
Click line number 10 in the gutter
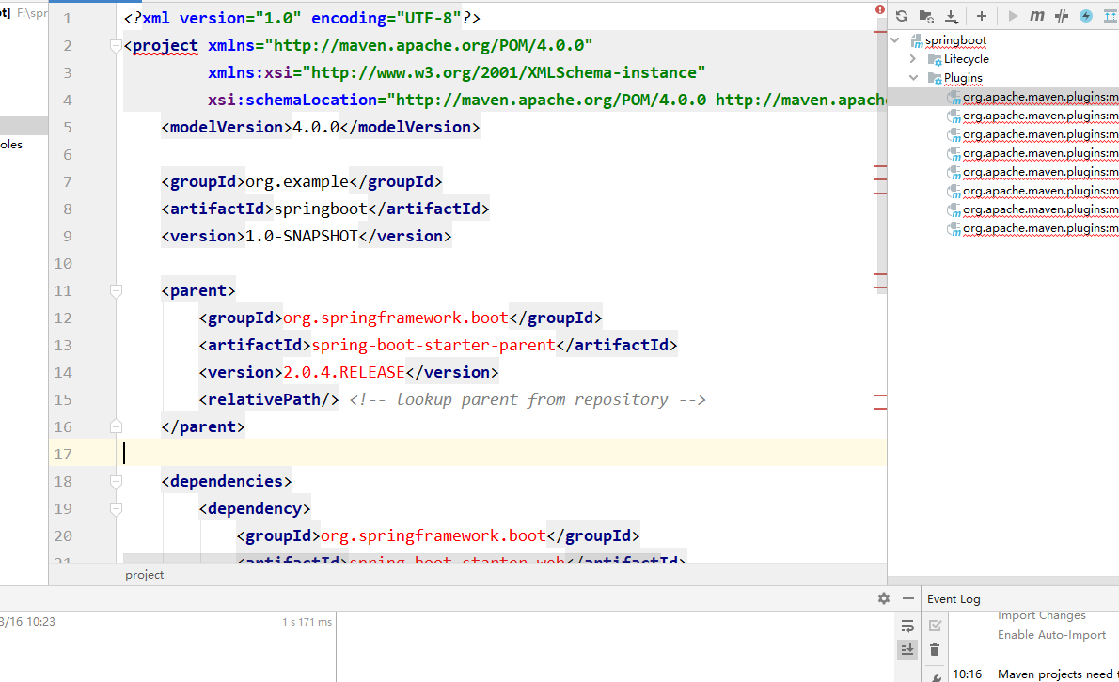point(63,264)
